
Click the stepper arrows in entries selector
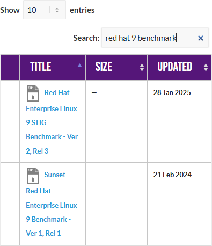pos(57,10)
